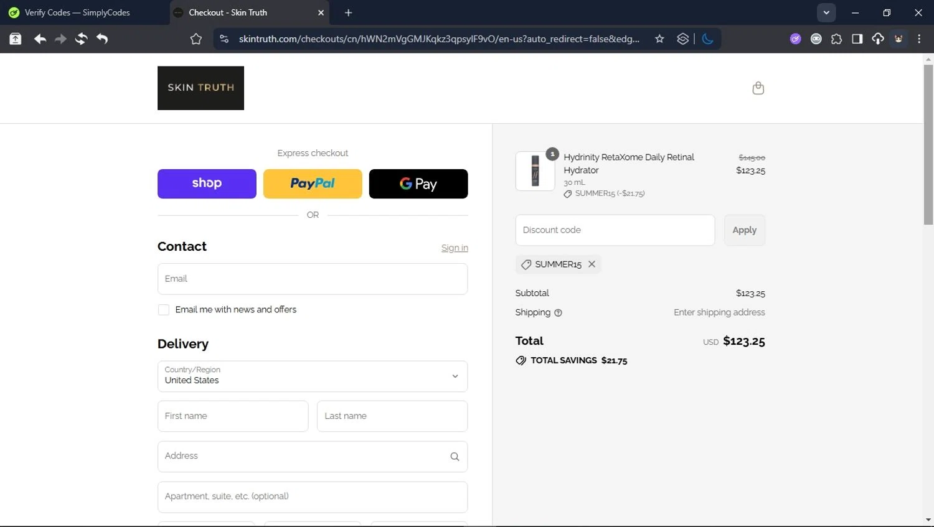934x527 pixels.
Task: Click the Sign in link
Action: [x=455, y=248]
